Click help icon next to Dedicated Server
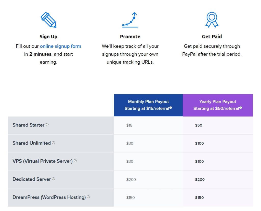Viewport: 261px width, 211px height. pyautogui.click(x=54, y=179)
